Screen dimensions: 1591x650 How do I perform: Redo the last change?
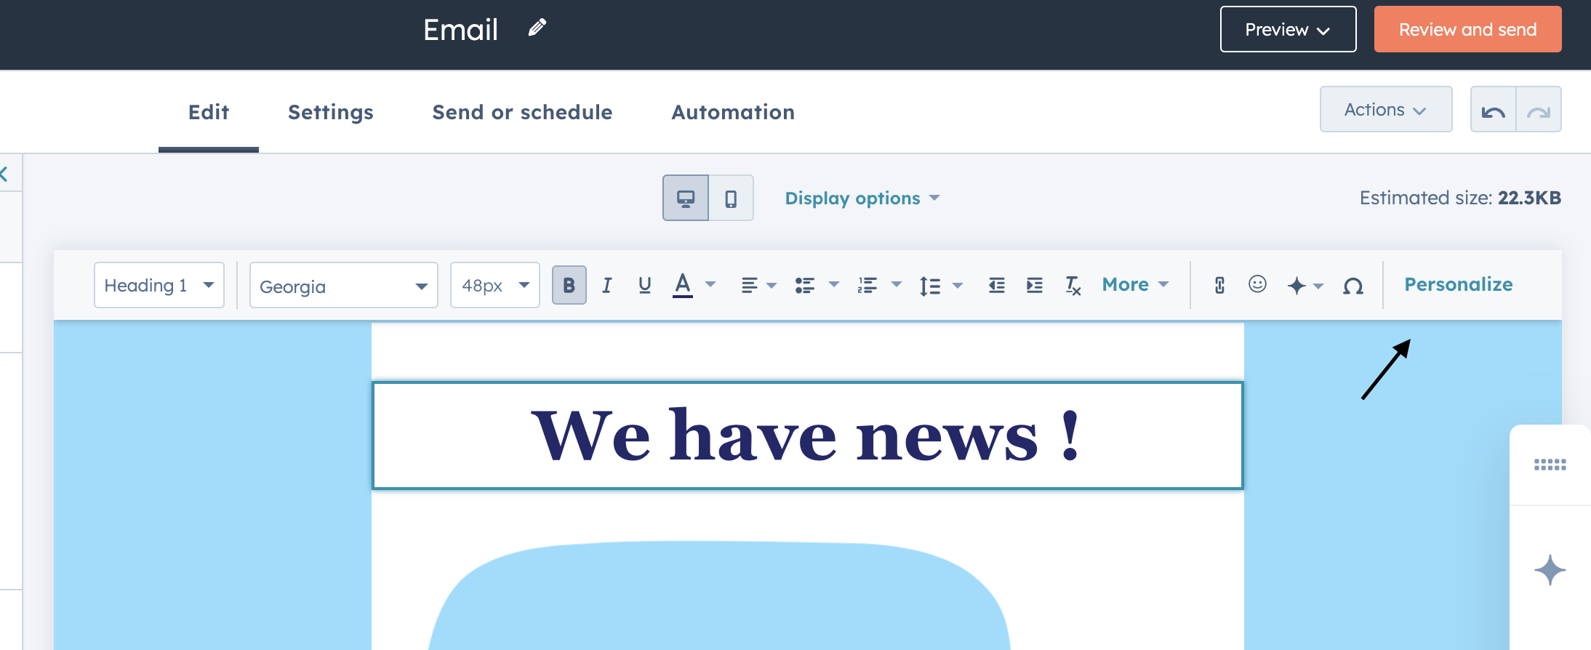[1539, 110]
